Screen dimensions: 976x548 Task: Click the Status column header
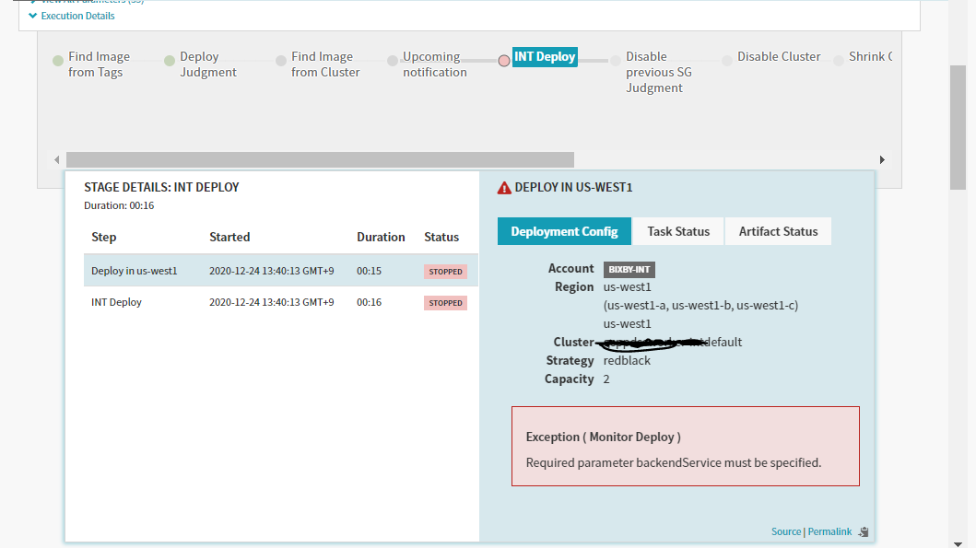point(441,237)
